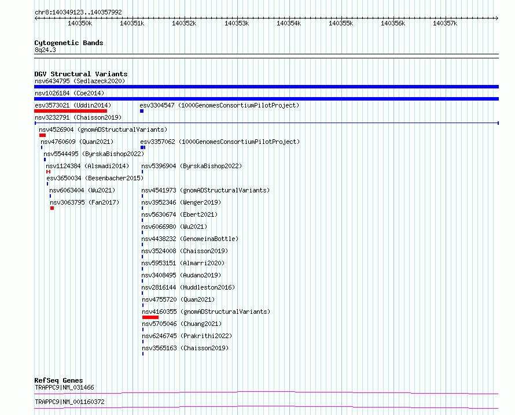Click nsv3063795 (Fan2017) variant label
The width and height of the screenshot is (515, 415).
coord(84,202)
